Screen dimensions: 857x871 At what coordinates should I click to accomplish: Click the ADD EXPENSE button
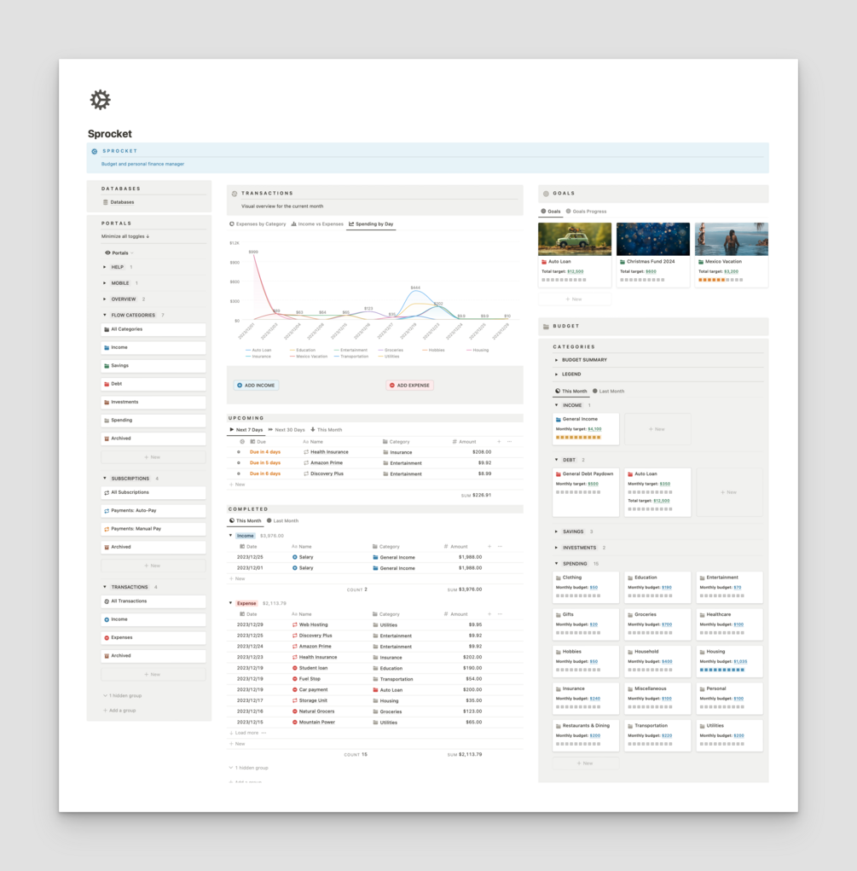tap(410, 385)
